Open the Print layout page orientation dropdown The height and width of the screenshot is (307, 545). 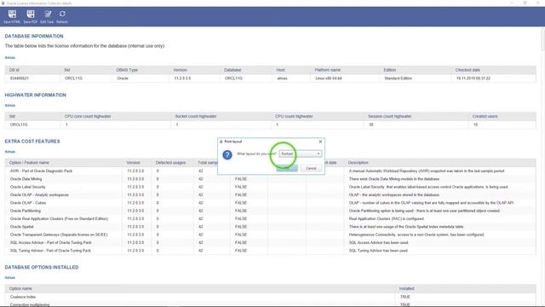[301, 153]
